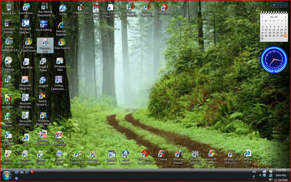This screenshot has height=182, width=291.
Task: Launch Microsoft Office PowerPoint shortcut
Action: point(25,83)
